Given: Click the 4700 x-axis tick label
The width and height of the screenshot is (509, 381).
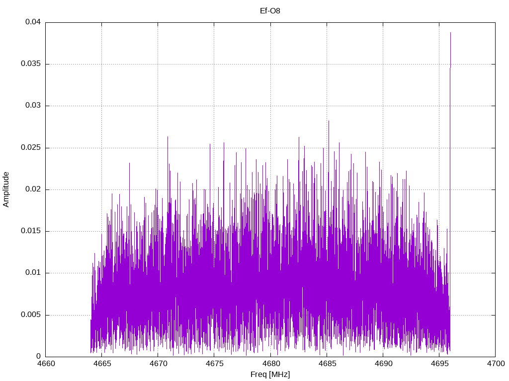Looking at the screenshot, I should point(496,364).
